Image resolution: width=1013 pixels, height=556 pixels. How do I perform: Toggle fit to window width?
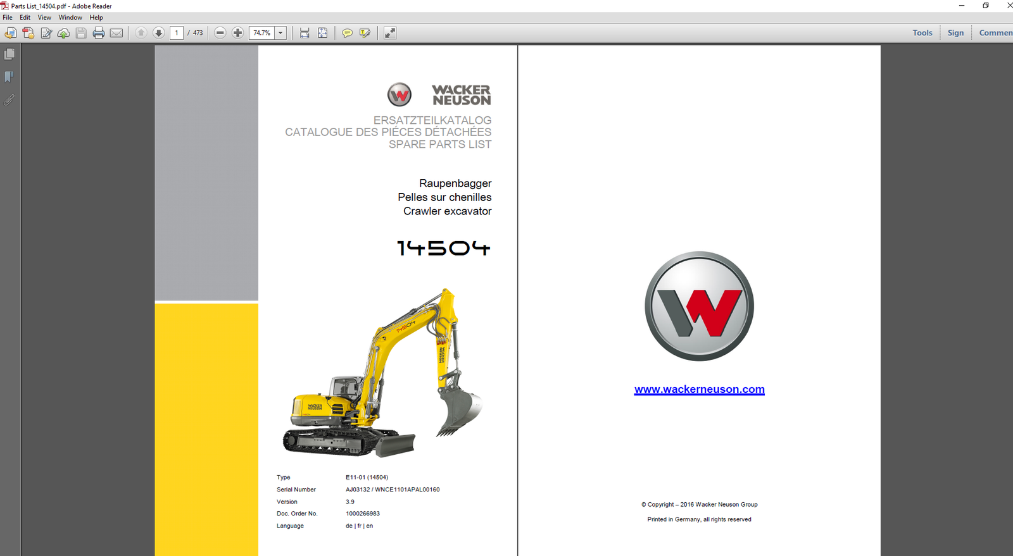(305, 33)
